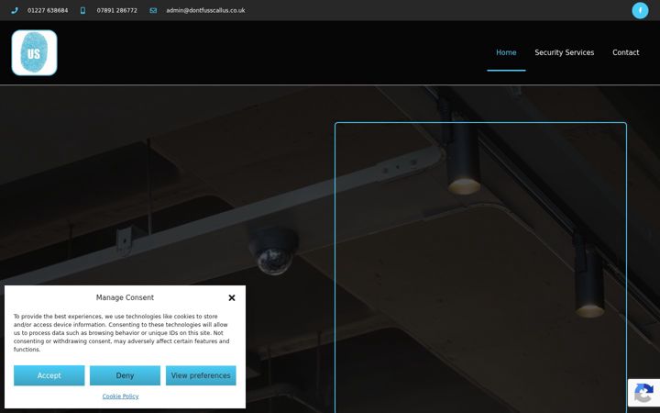
Task: Open the Cookie Policy link
Action: click(x=120, y=396)
